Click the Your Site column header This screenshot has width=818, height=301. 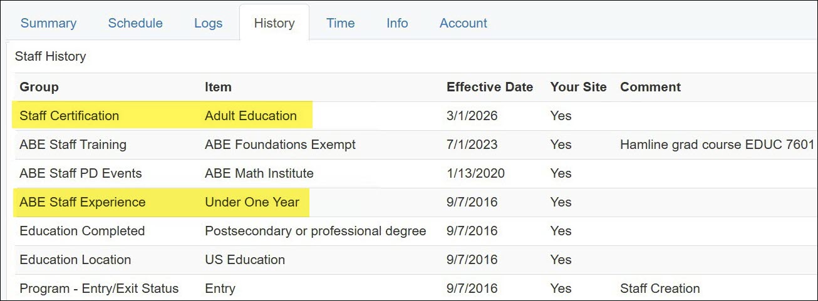coord(579,87)
